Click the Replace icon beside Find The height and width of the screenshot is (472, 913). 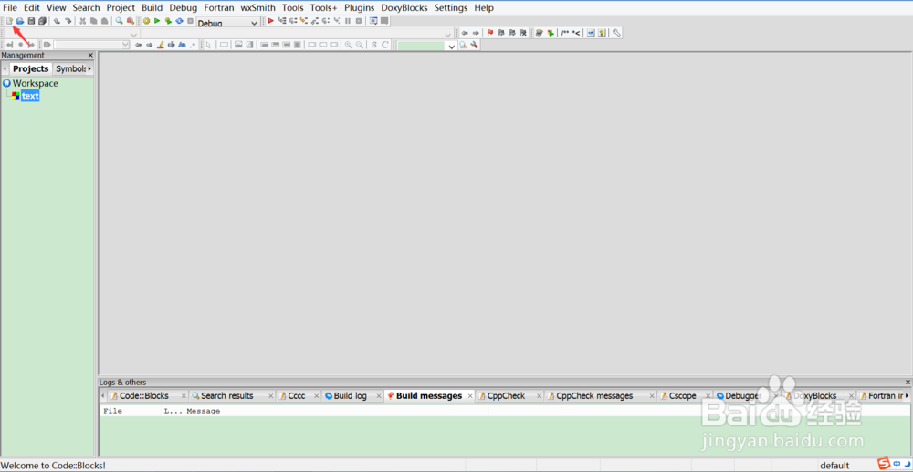click(131, 21)
